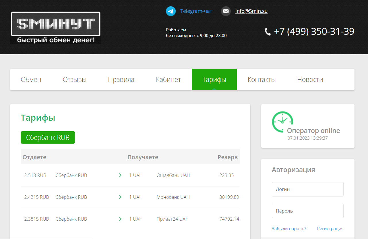The width and height of the screenshot is (368, 239).
Task: Open the Кабинет section
Action: (168, 80)
